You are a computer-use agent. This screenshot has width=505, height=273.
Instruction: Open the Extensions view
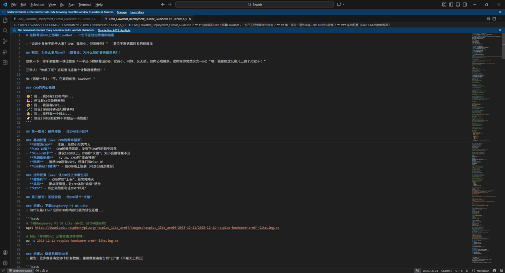[x=5, y=63]
